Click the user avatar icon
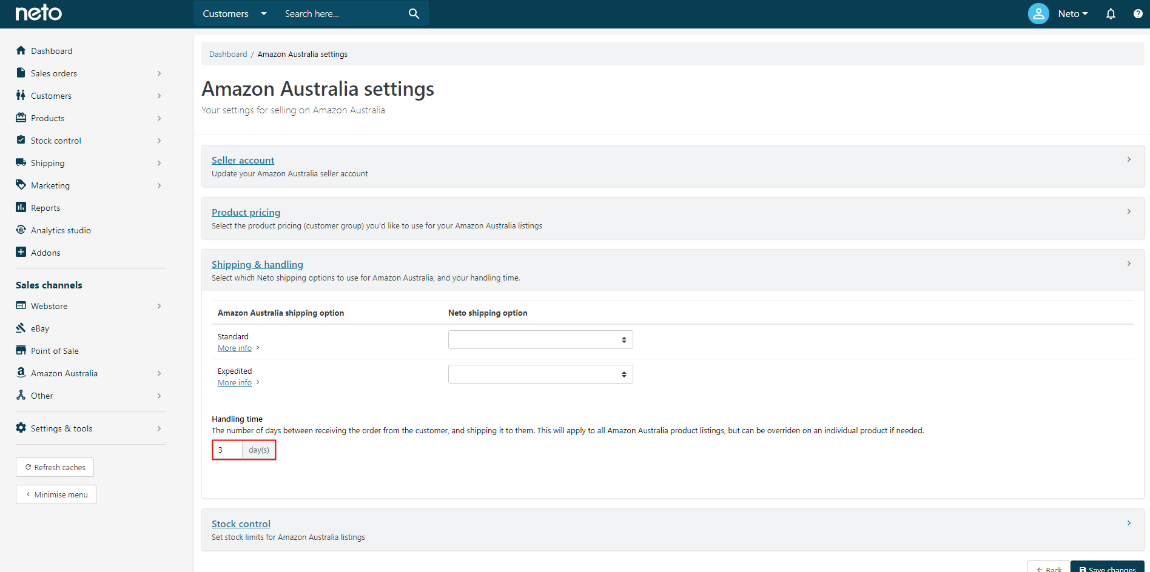Viewport: 1150px width, 572px height. tap(1038, 13)
